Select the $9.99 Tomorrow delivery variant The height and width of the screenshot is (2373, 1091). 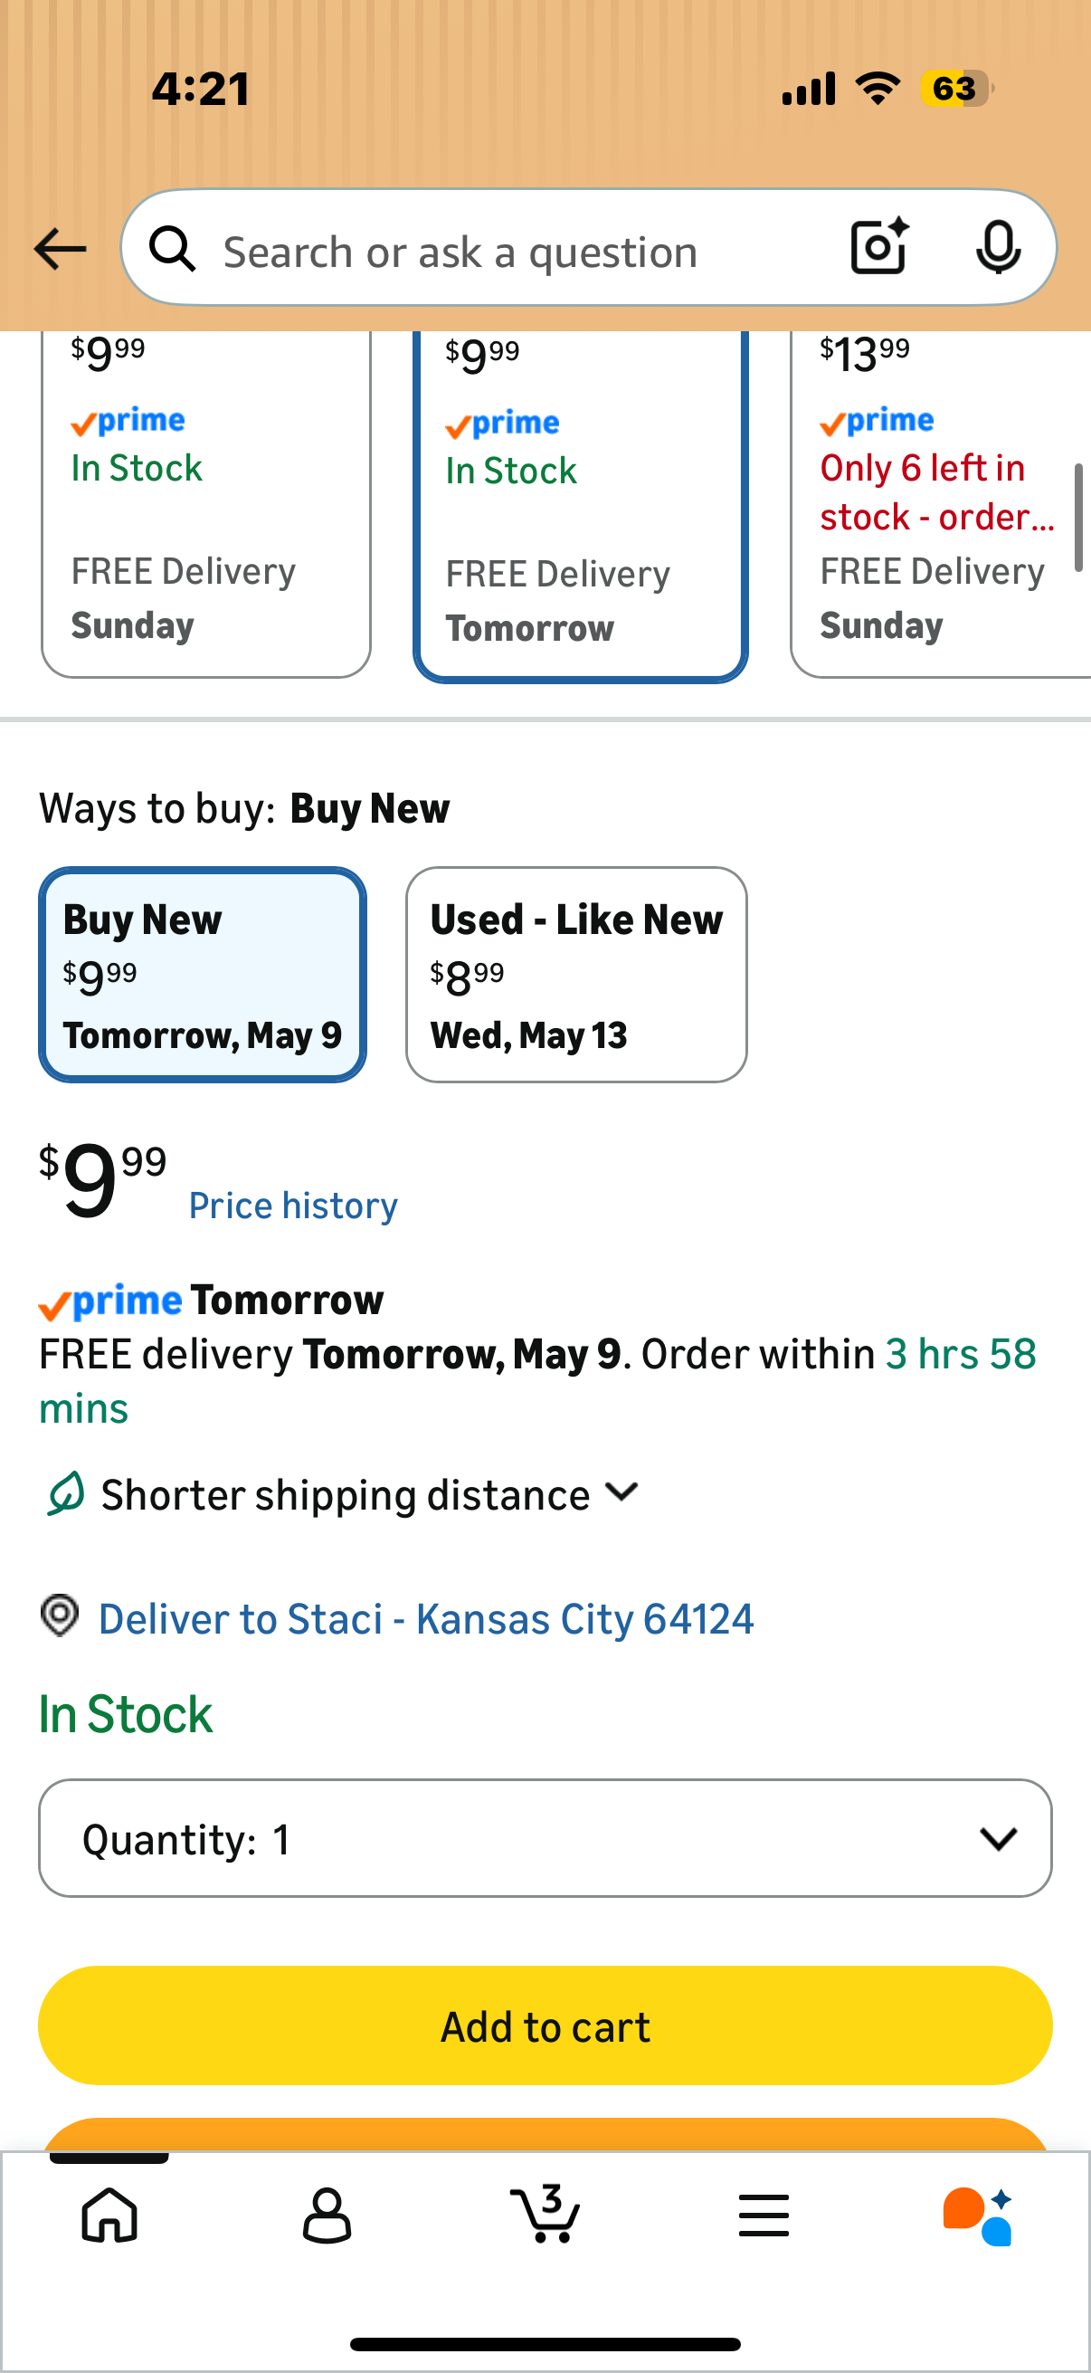tap(580, 507)
